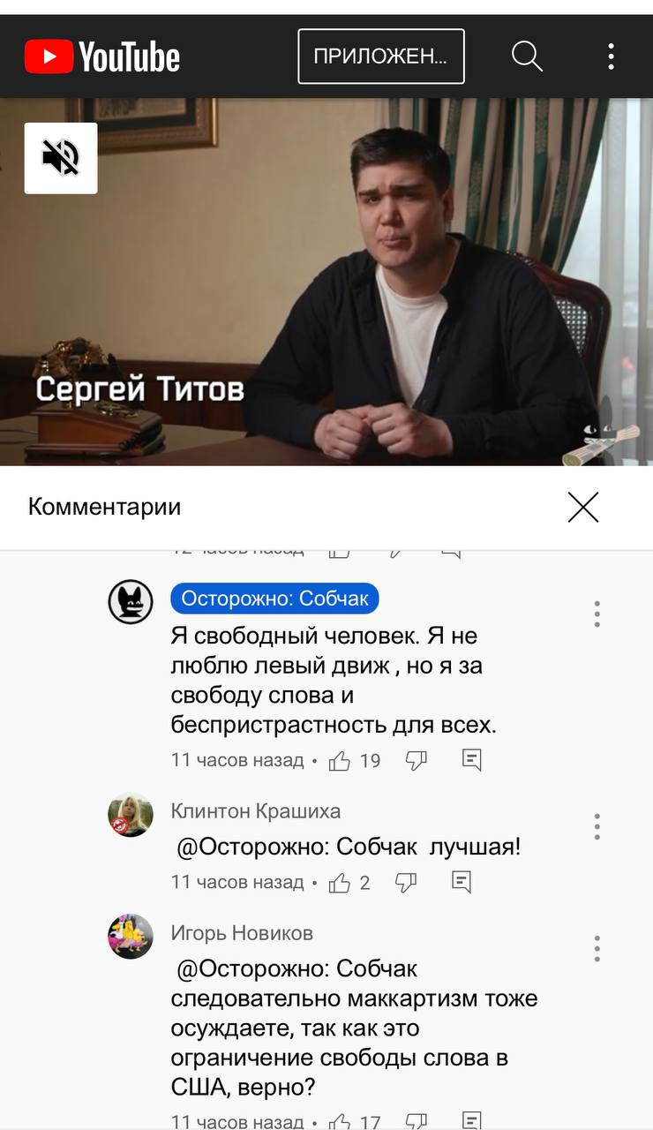
Task: Open YouTube search with magnifier icon
Action: [x=527, y=56]
